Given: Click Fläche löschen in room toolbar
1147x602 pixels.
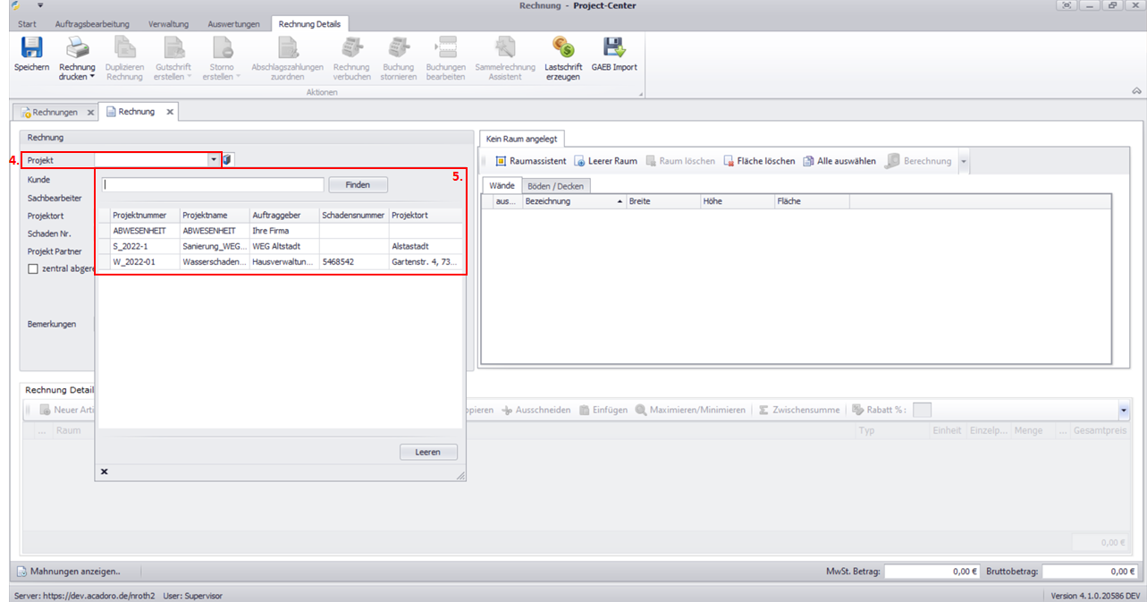Looking at the screenshot, I should [x=759, y=161].
